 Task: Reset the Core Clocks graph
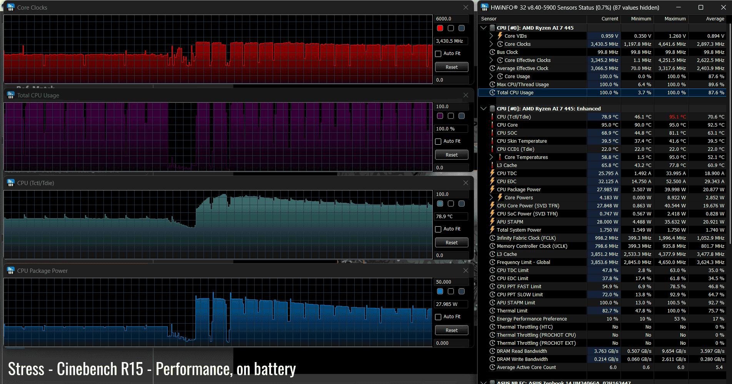point(452,67)
